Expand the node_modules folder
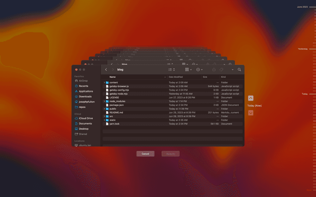The image size is (316, 197). (104, 101)
